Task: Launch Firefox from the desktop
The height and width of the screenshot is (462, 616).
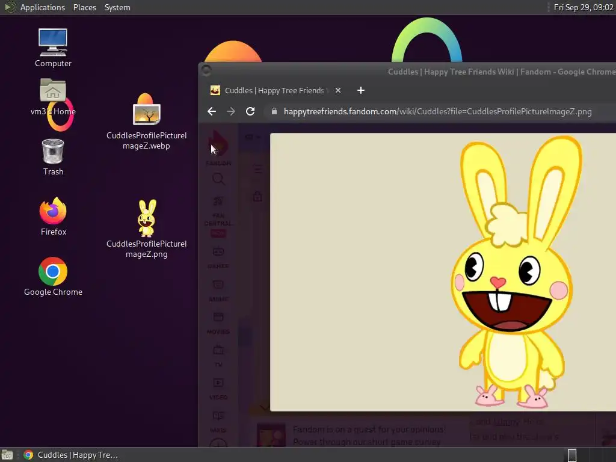Action: [x=53, y=217]
